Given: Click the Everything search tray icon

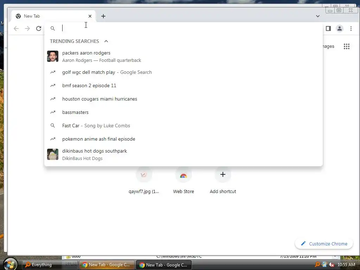Looking at the screenshot, I should 318,264.
